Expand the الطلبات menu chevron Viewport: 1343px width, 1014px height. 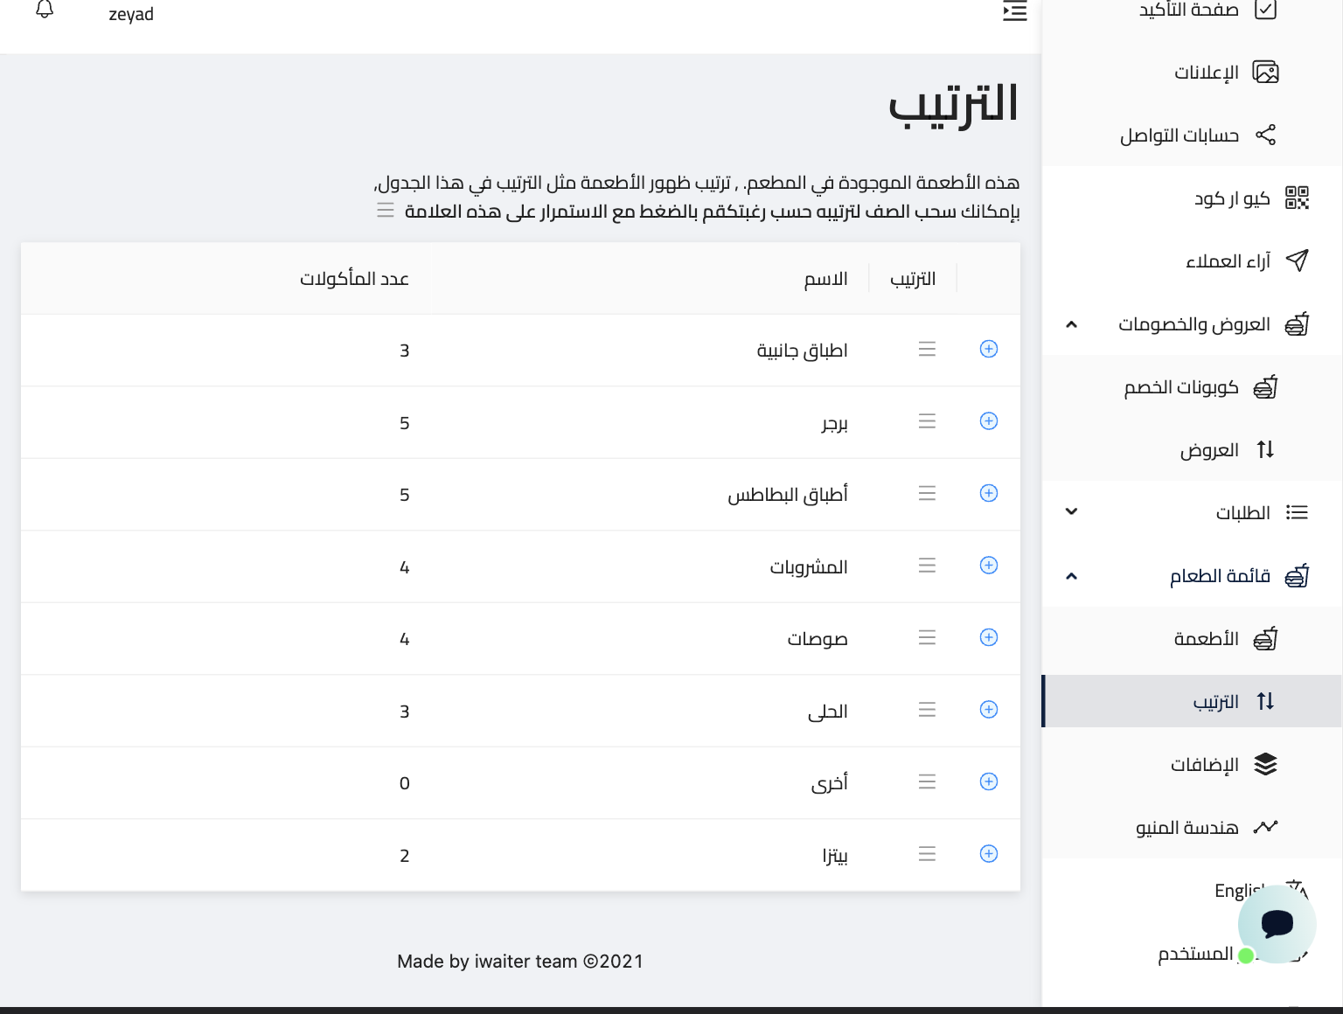tap(1072, 512)
